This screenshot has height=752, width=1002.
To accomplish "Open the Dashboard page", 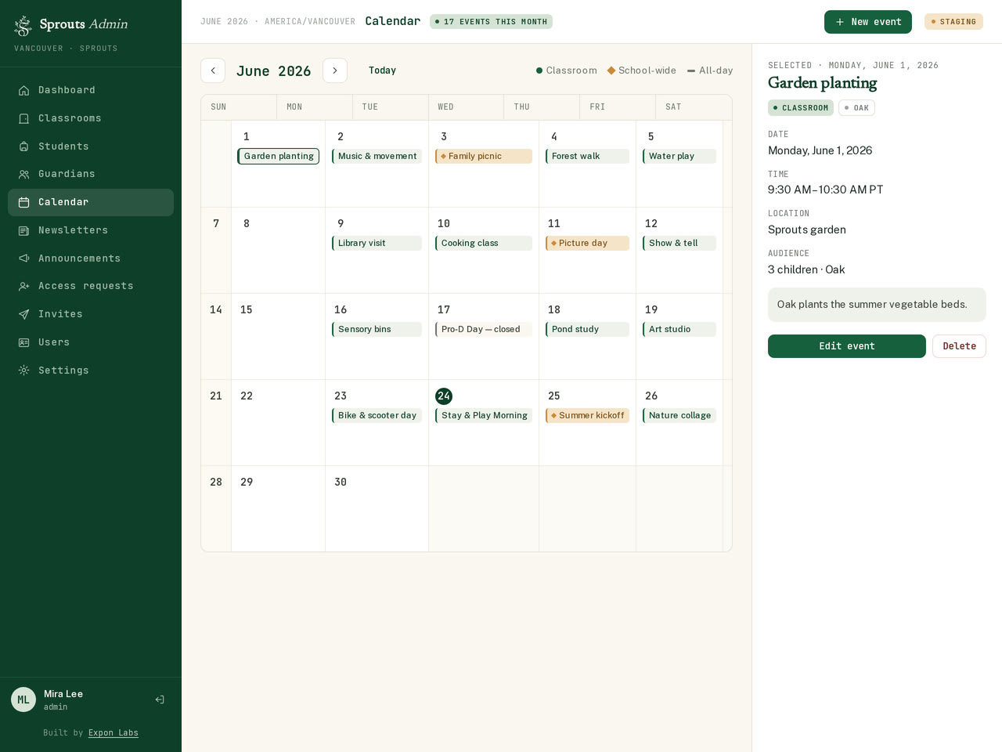I will 91,90.
